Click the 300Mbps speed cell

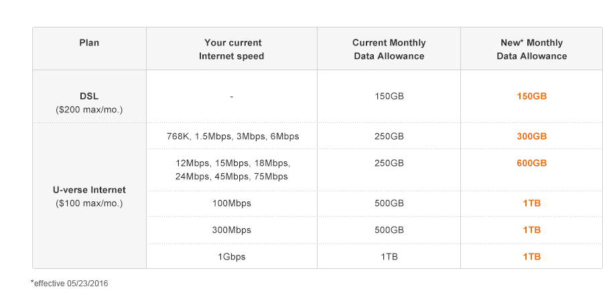(x=231, y=230)
